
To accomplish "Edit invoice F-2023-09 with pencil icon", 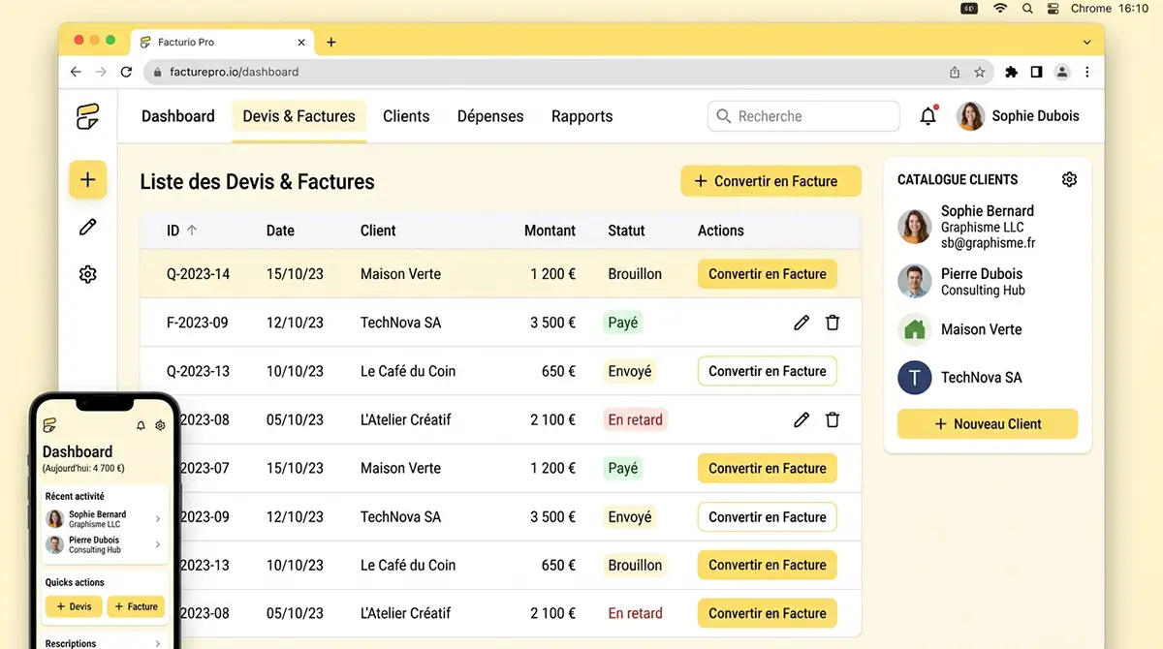I will 802,323.
